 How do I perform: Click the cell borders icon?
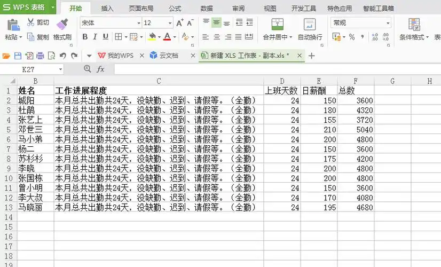[119, 37]
